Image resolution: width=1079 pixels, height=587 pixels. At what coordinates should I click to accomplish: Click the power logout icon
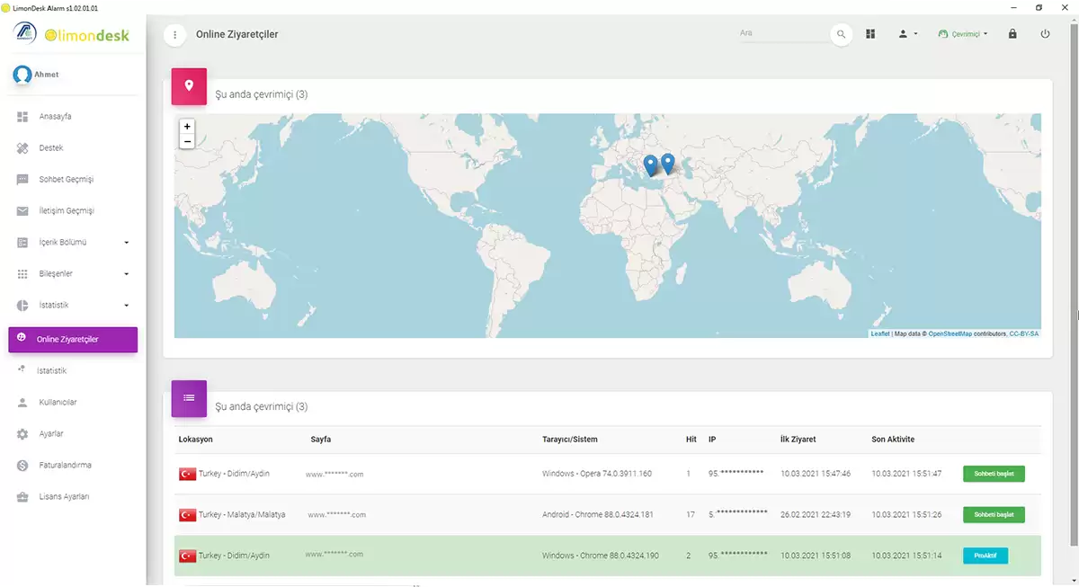1044,34
